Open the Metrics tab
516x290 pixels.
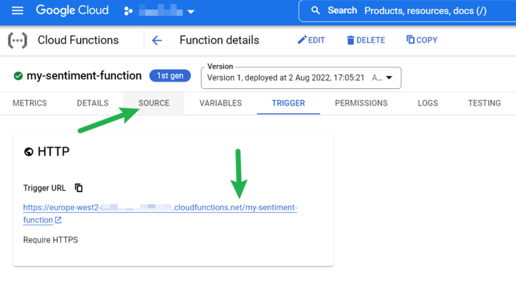[x=30, y=103]
